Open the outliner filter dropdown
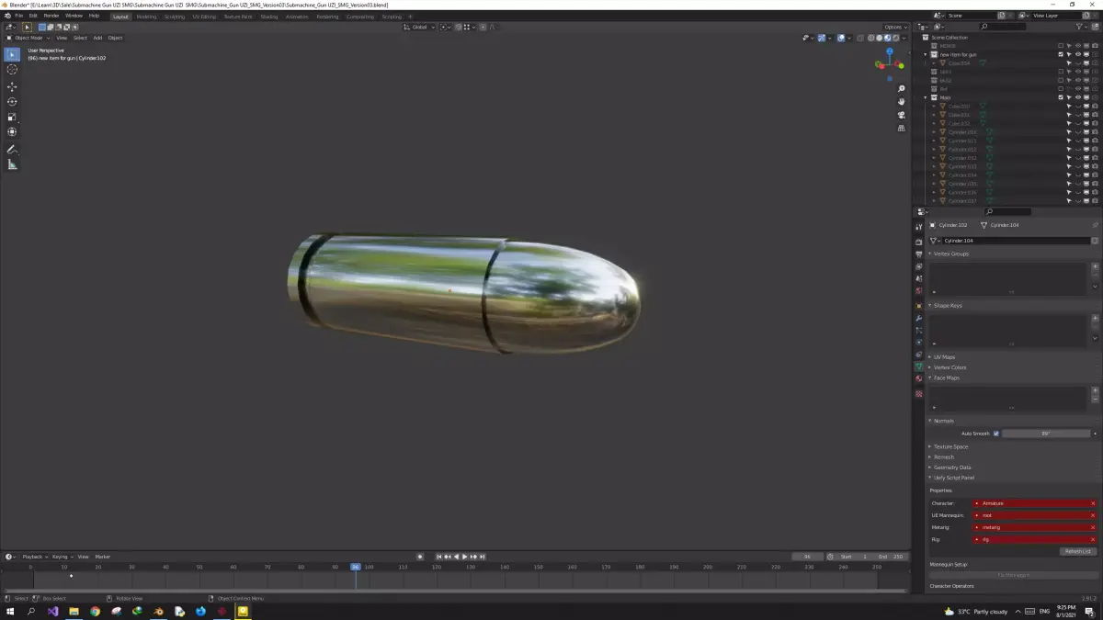Image resolution: width=1103 pixels, height=620 pixels. (1084, 27)
